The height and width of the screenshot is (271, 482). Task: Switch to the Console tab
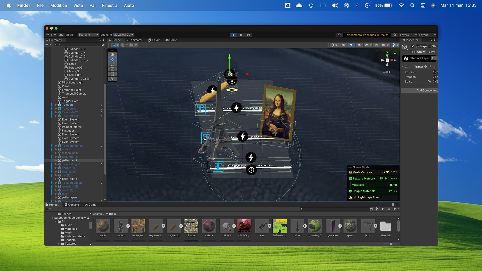pyautogui.click(x=72, y=205)
